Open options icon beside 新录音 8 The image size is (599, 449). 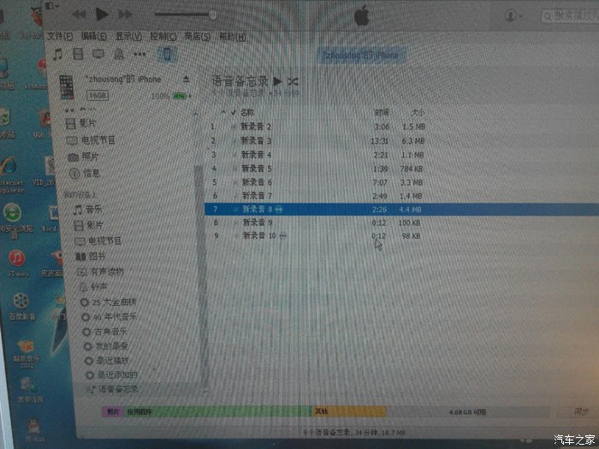click(x=279, y=209)
